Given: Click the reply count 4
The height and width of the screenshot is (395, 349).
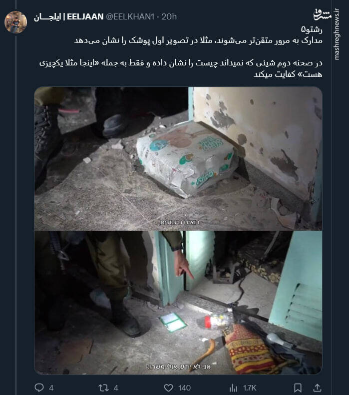Looking at the screenshot, I should (51, 388).
